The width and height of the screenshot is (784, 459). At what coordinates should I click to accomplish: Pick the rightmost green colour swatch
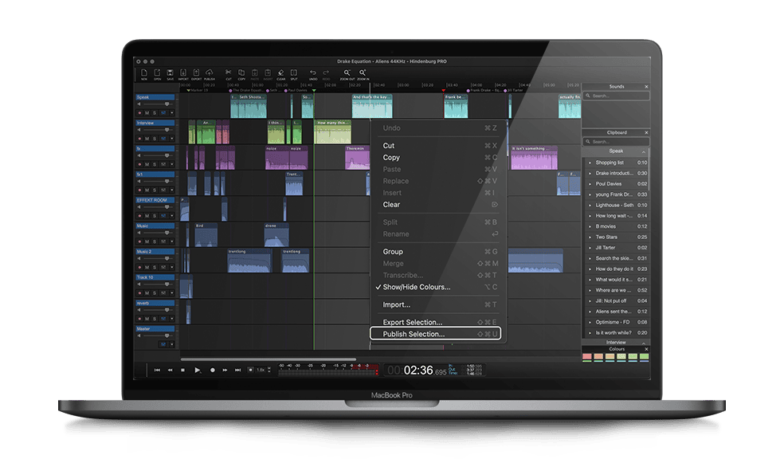644,357
